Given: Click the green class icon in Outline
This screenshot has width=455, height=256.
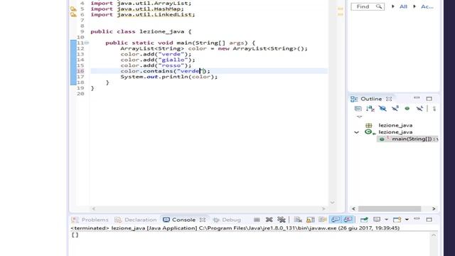Looking at the screenshot, I should point(368,132).
